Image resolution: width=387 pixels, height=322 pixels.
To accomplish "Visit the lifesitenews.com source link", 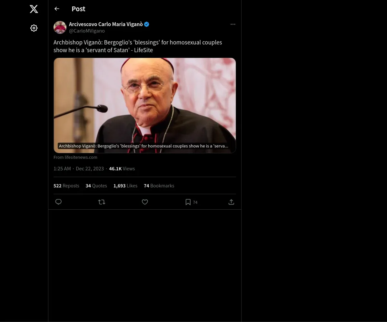I will coord(75,157).
